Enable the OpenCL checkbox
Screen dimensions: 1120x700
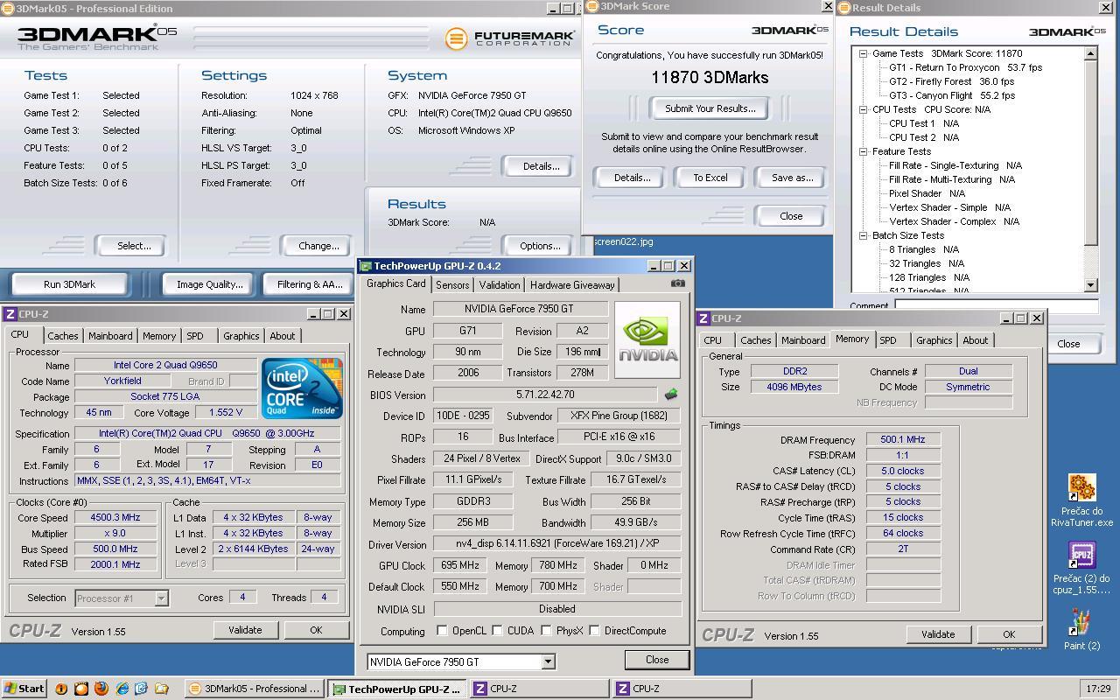coord(442,630)
